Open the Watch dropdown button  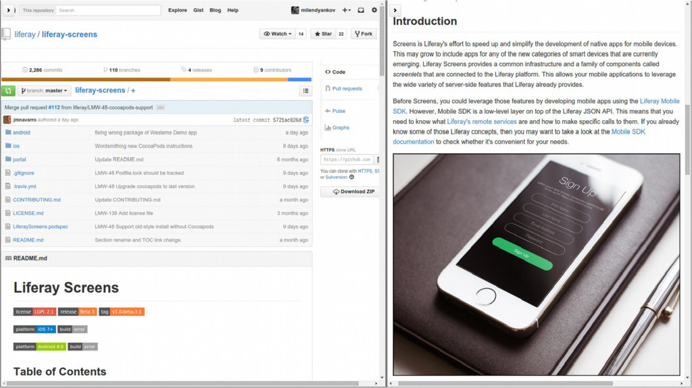[278, 34]
